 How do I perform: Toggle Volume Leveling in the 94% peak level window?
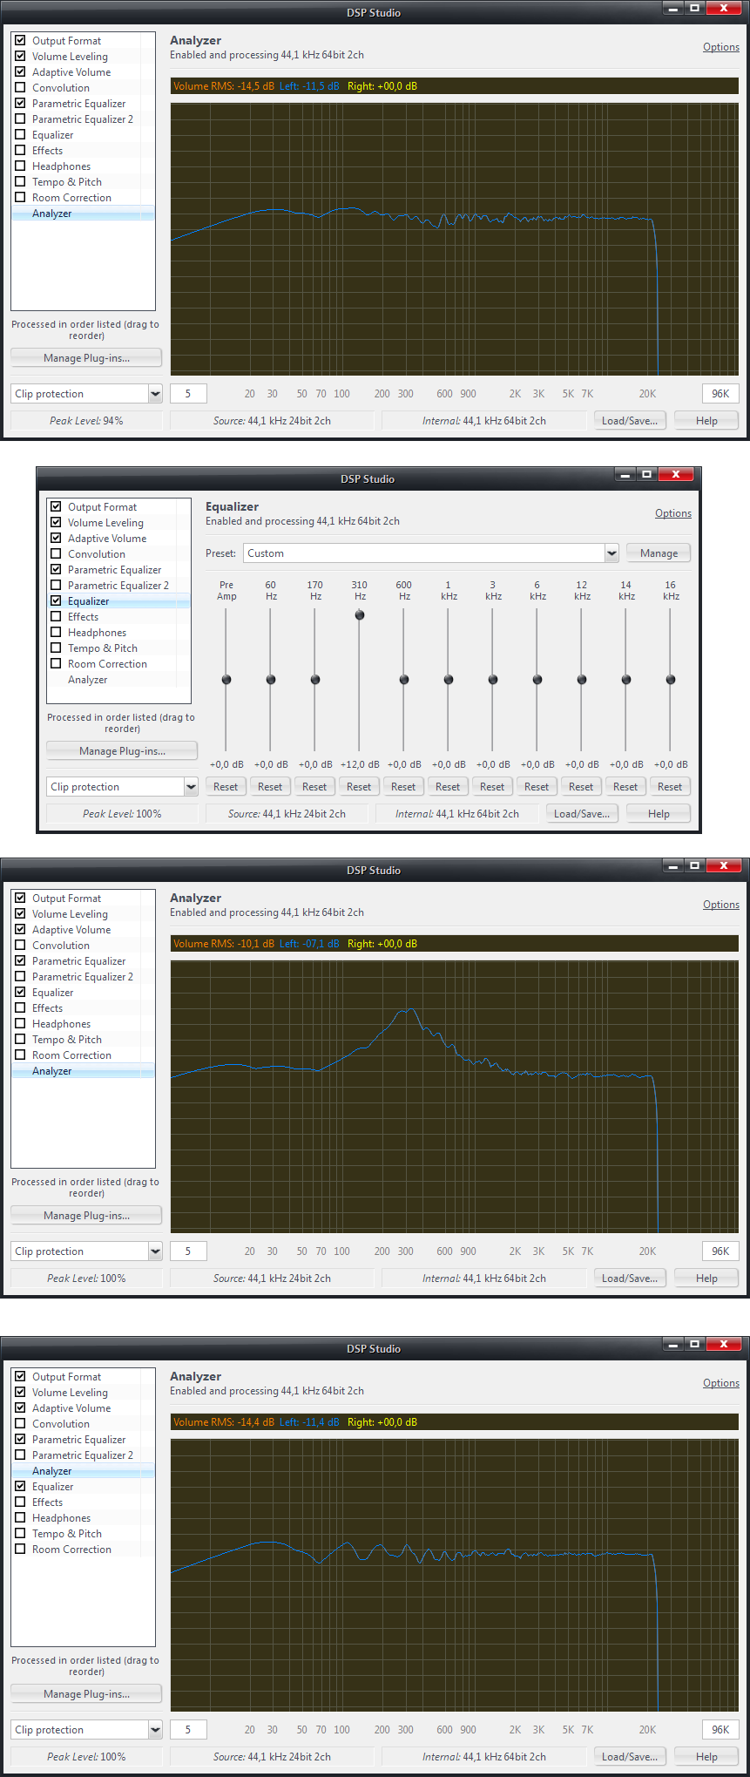[x=20, y=57]
